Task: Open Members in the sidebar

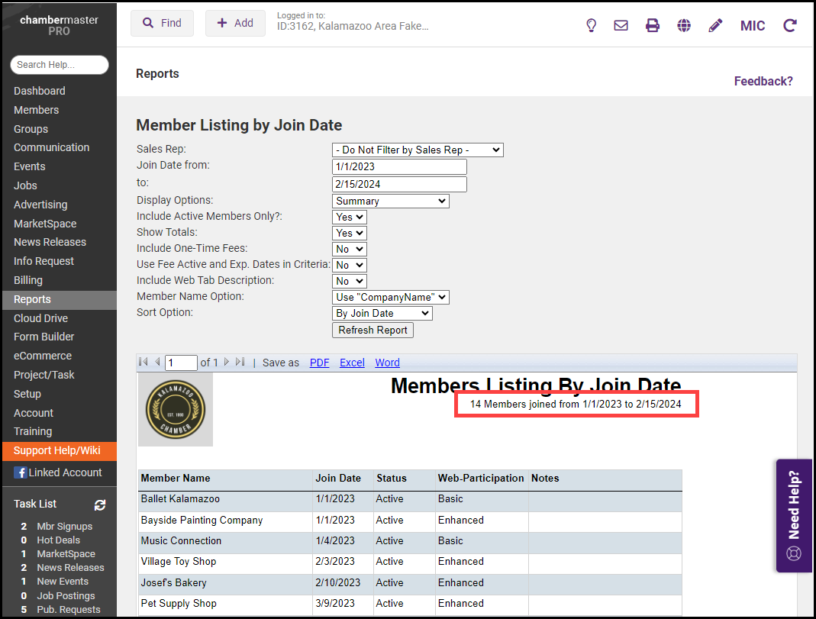Action: (x=36, y=110)
